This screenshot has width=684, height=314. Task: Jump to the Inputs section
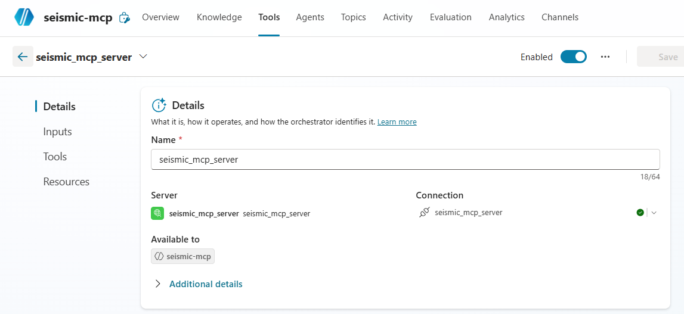[x=58, y=132]
